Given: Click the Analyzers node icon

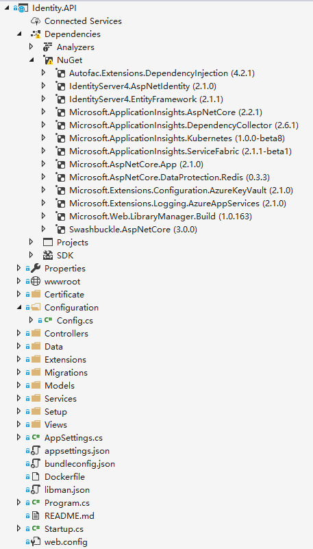Looking at the screenshot, I should click(x=48, y=47).
